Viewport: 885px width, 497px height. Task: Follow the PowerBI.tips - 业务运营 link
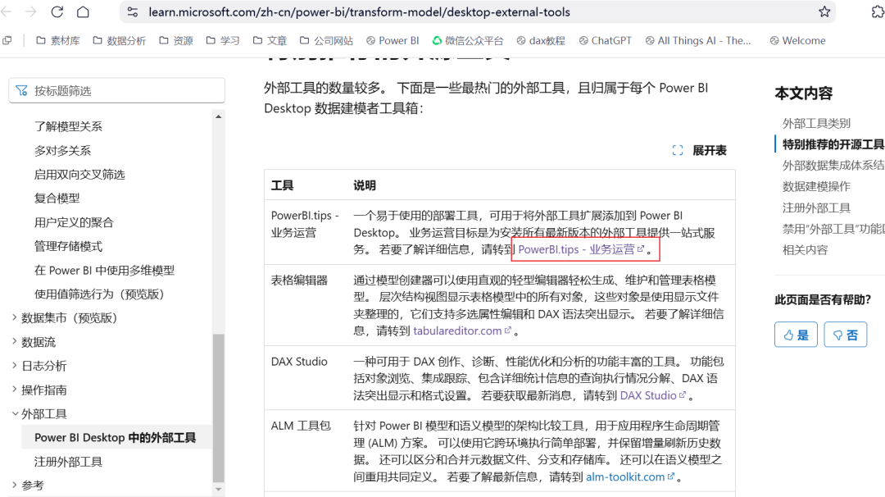(581, 249)
